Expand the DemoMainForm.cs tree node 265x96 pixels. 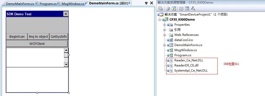[x=164, y=45]
